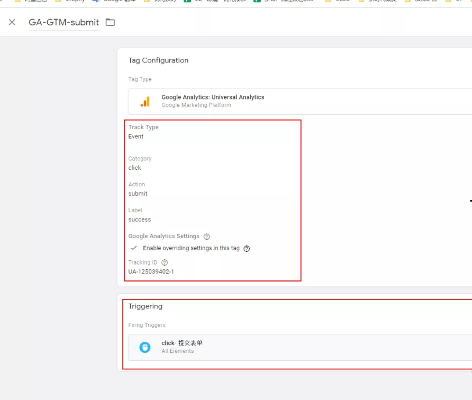The width and height of the screenshot is (472, 400).
Task: Toggle 'Enable overriding settings in this tag' checkmark
Action: 134,248
